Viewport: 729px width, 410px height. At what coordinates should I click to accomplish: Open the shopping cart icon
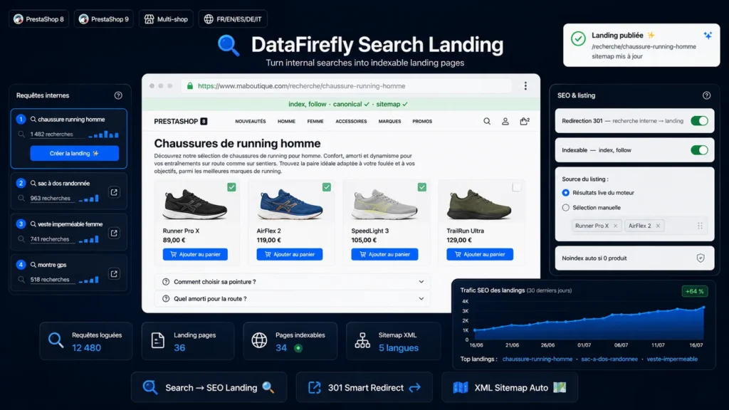(x=524, y=121)
